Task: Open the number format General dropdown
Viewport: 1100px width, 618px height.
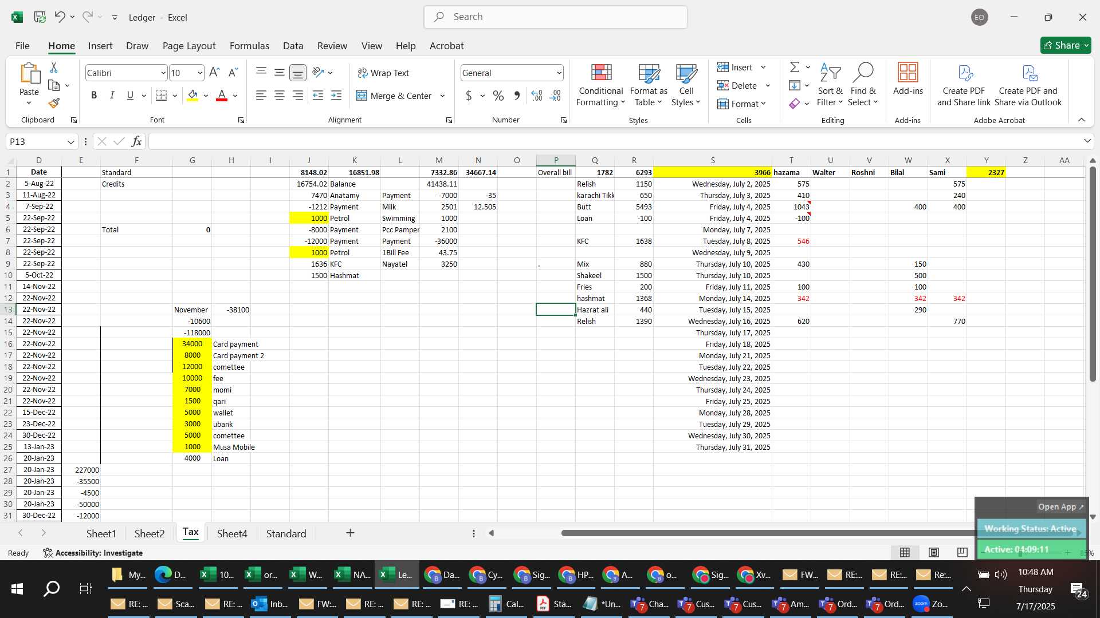Action: tap(559, 73)
